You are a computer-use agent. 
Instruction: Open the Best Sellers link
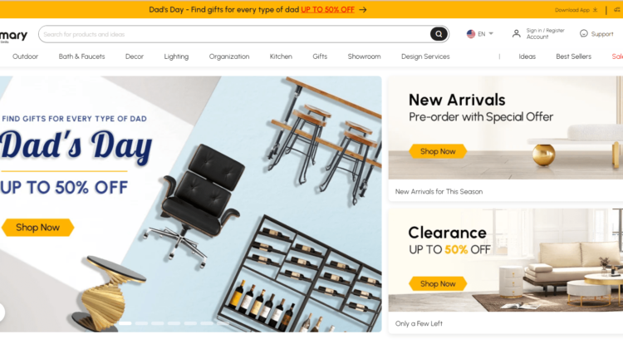pyautogui.click(x=573, y=57)
